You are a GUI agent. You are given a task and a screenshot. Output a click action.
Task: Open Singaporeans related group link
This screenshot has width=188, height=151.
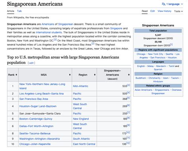162,90
